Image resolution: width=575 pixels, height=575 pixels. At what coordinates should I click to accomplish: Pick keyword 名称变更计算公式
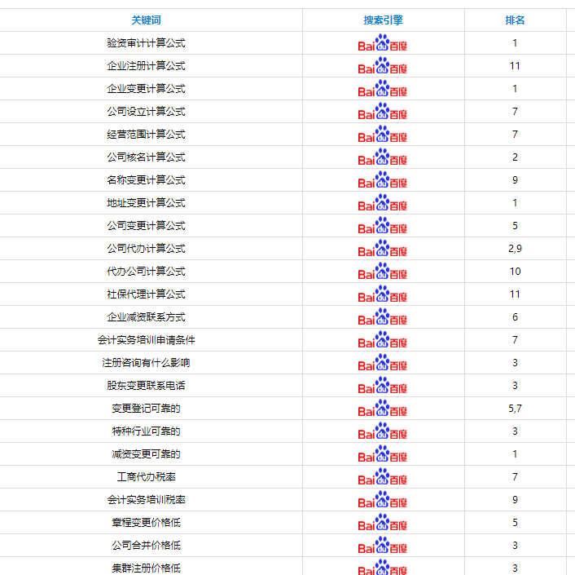point(146,180)
